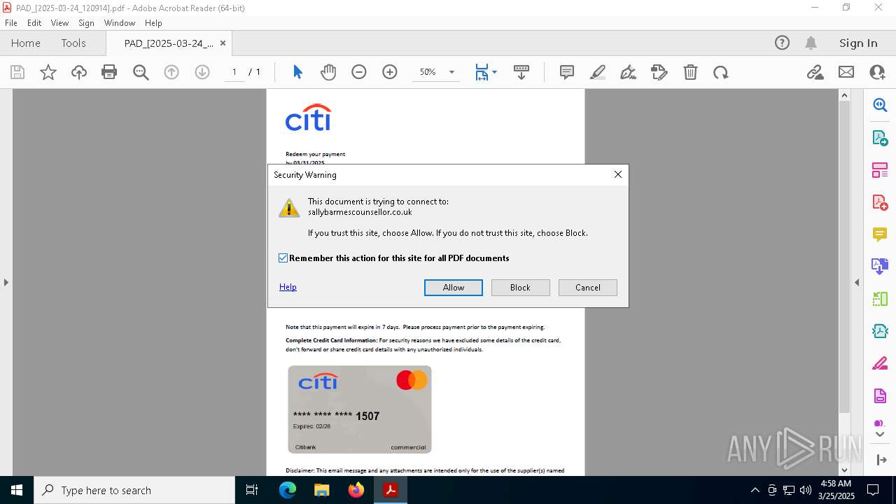896x504 pixels.
Task: Switch to the Home tab
Action: [26, 43]
